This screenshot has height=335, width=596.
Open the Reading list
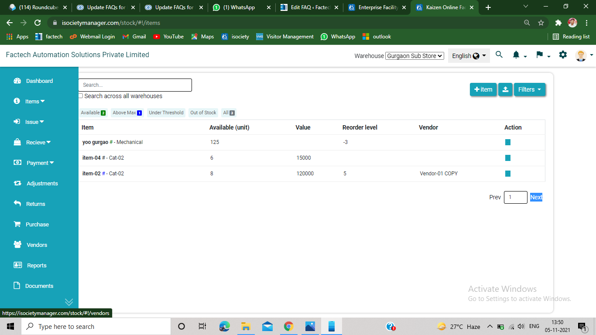(x=571, y=37)
